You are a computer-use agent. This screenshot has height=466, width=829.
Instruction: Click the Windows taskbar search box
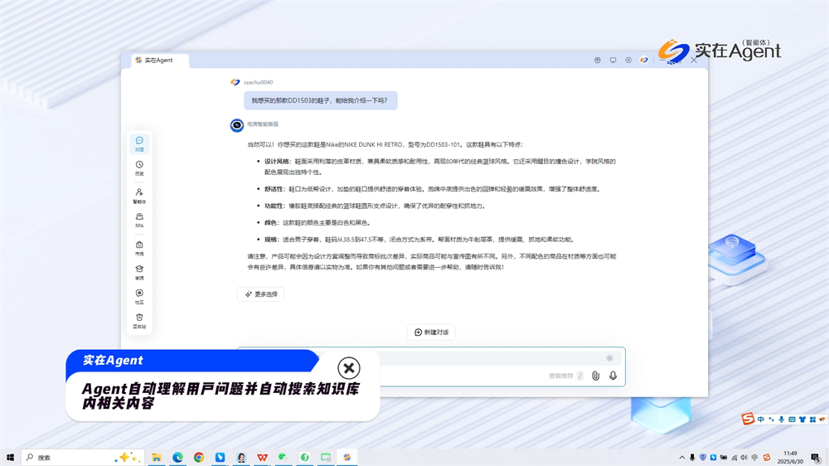(x=70, y=458)
